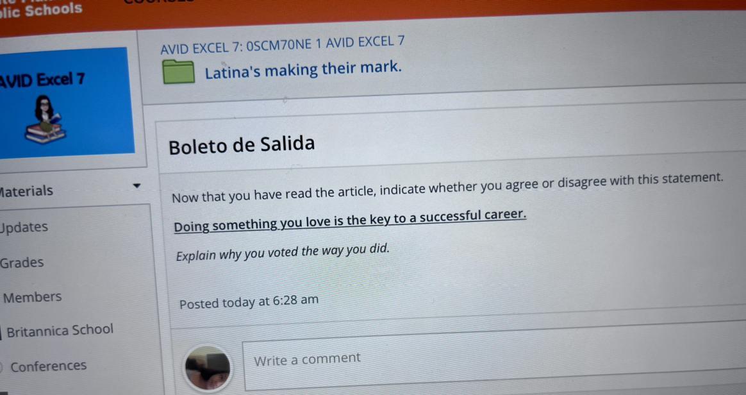Open Conferences in sidebar
This screenshot has height=395, width=746.
click(x=49, y=366)
